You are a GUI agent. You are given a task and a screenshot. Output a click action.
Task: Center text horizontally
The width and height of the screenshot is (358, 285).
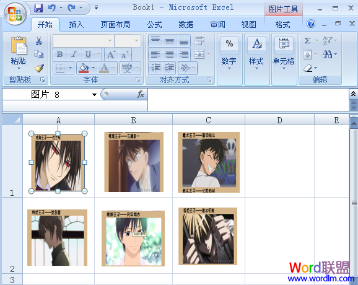click(170, 55)
